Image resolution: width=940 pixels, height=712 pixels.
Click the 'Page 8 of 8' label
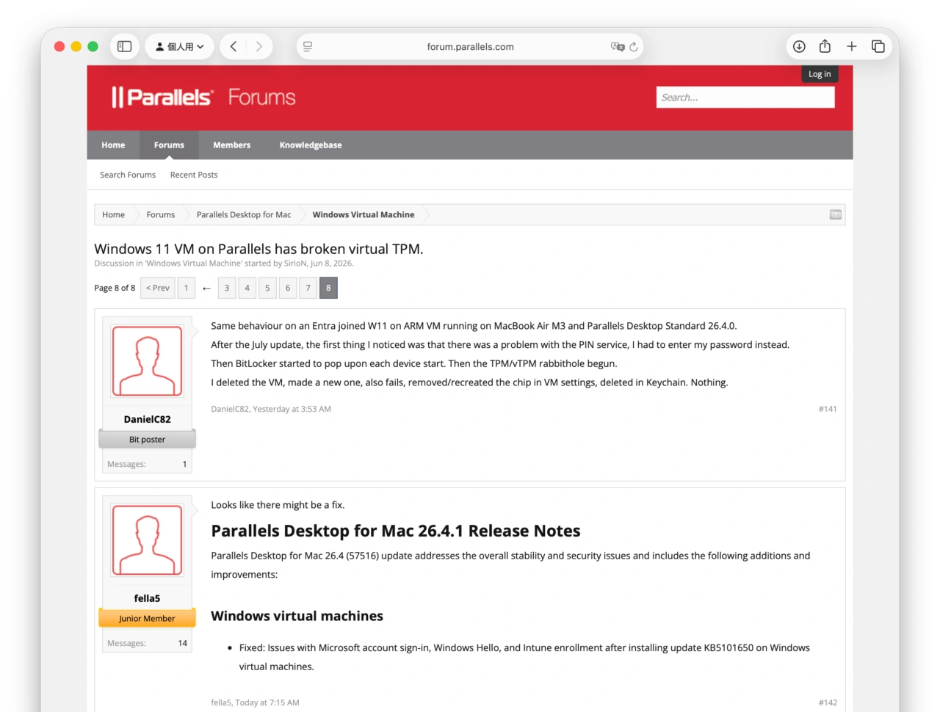point(115,288)
